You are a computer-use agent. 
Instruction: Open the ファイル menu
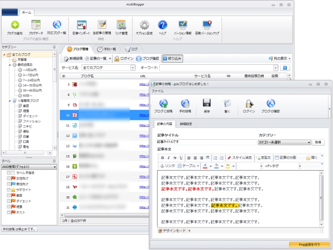158,91
